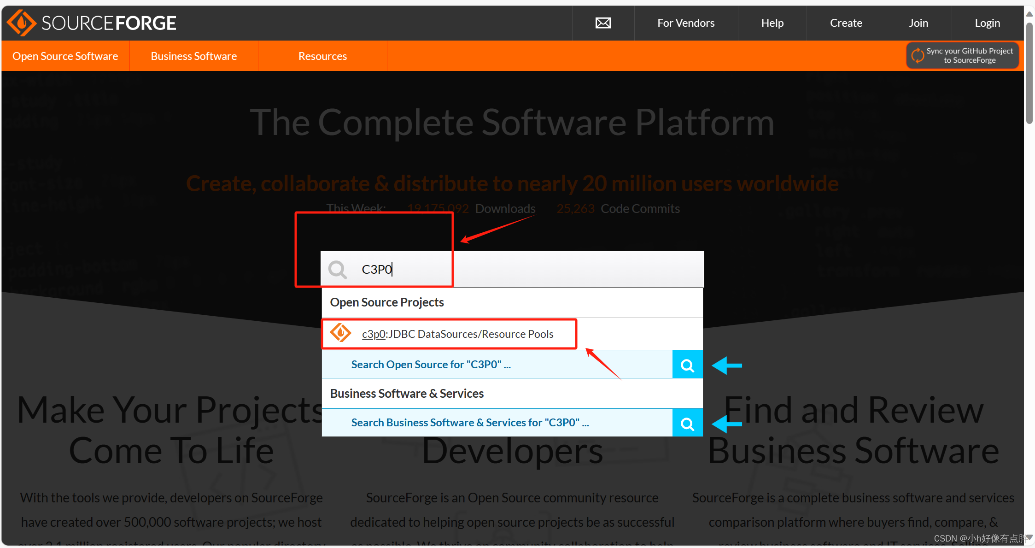Click Search Business Software & Services for "C3P0"
1035x548 pixels.
(470, 423)
